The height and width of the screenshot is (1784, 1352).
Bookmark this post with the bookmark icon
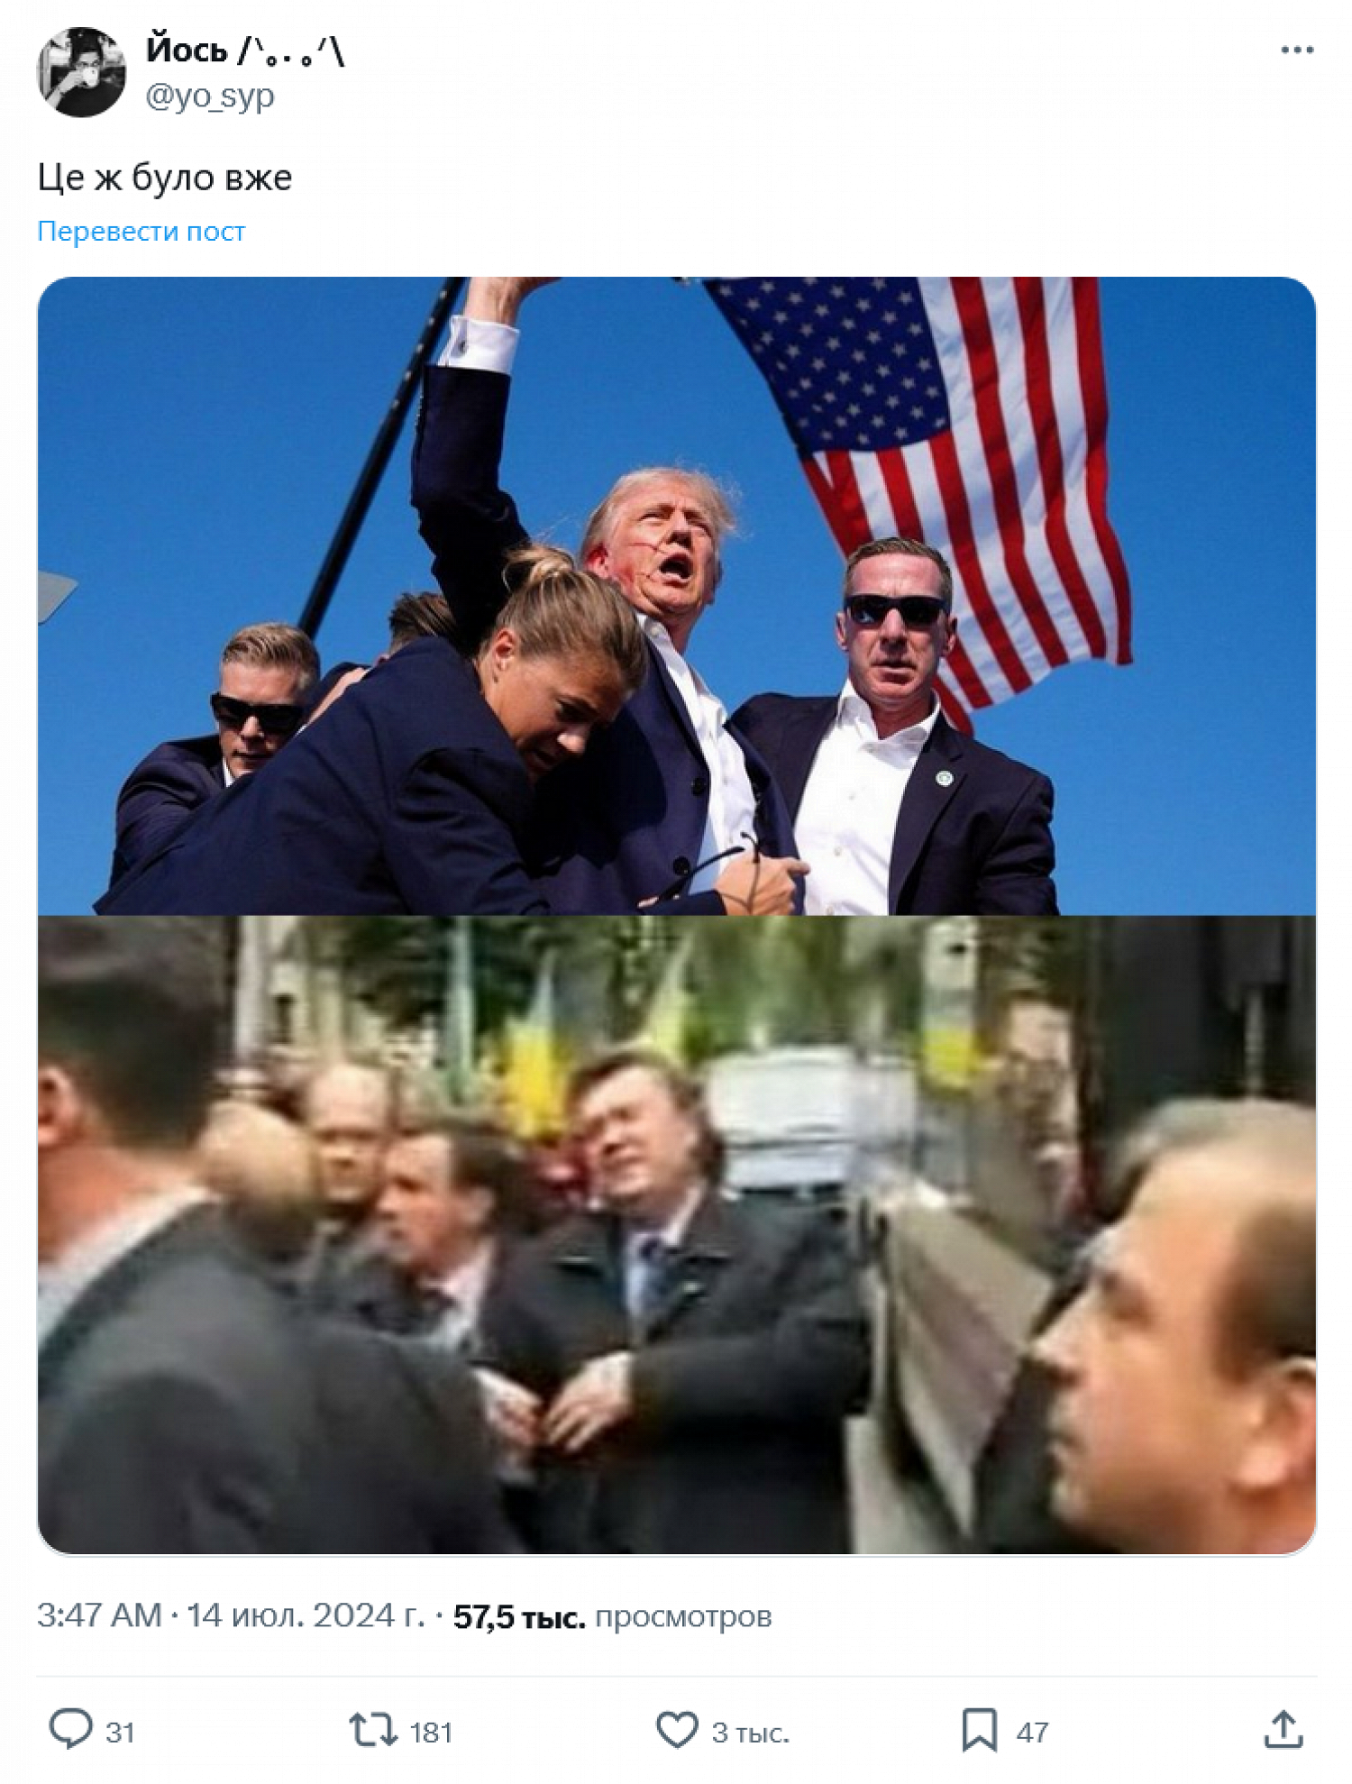[979, 1730]
